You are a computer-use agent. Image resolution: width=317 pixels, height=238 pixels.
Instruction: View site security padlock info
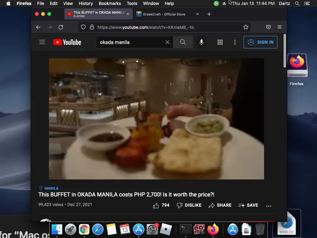click(92, 27)
